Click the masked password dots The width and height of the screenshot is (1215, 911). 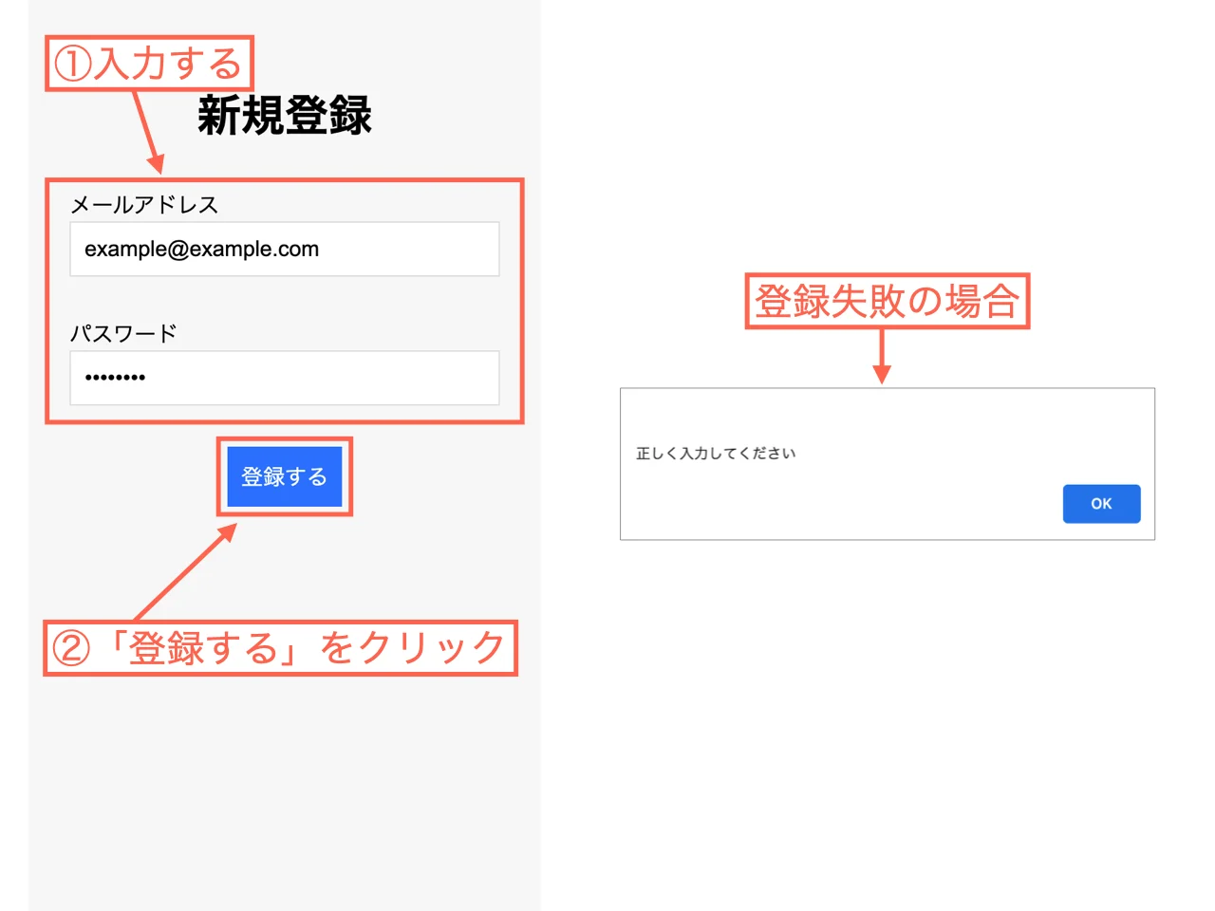coord(114,378)
